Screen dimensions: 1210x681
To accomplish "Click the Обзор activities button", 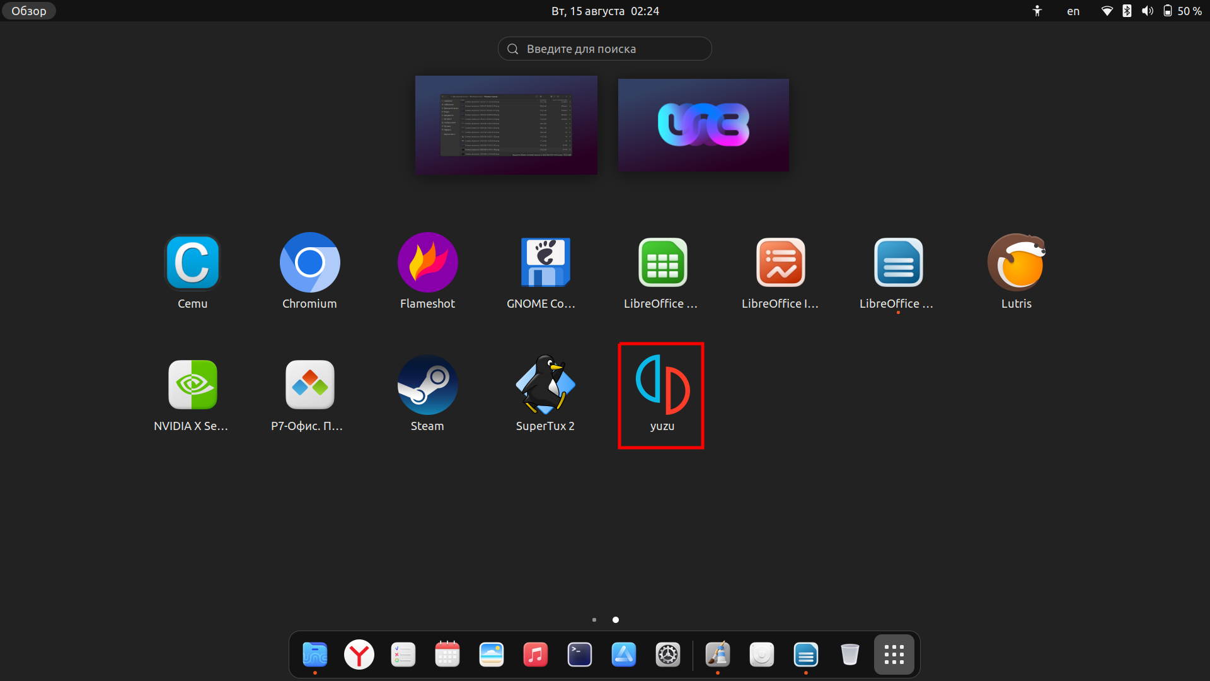I will pos(29,11).
